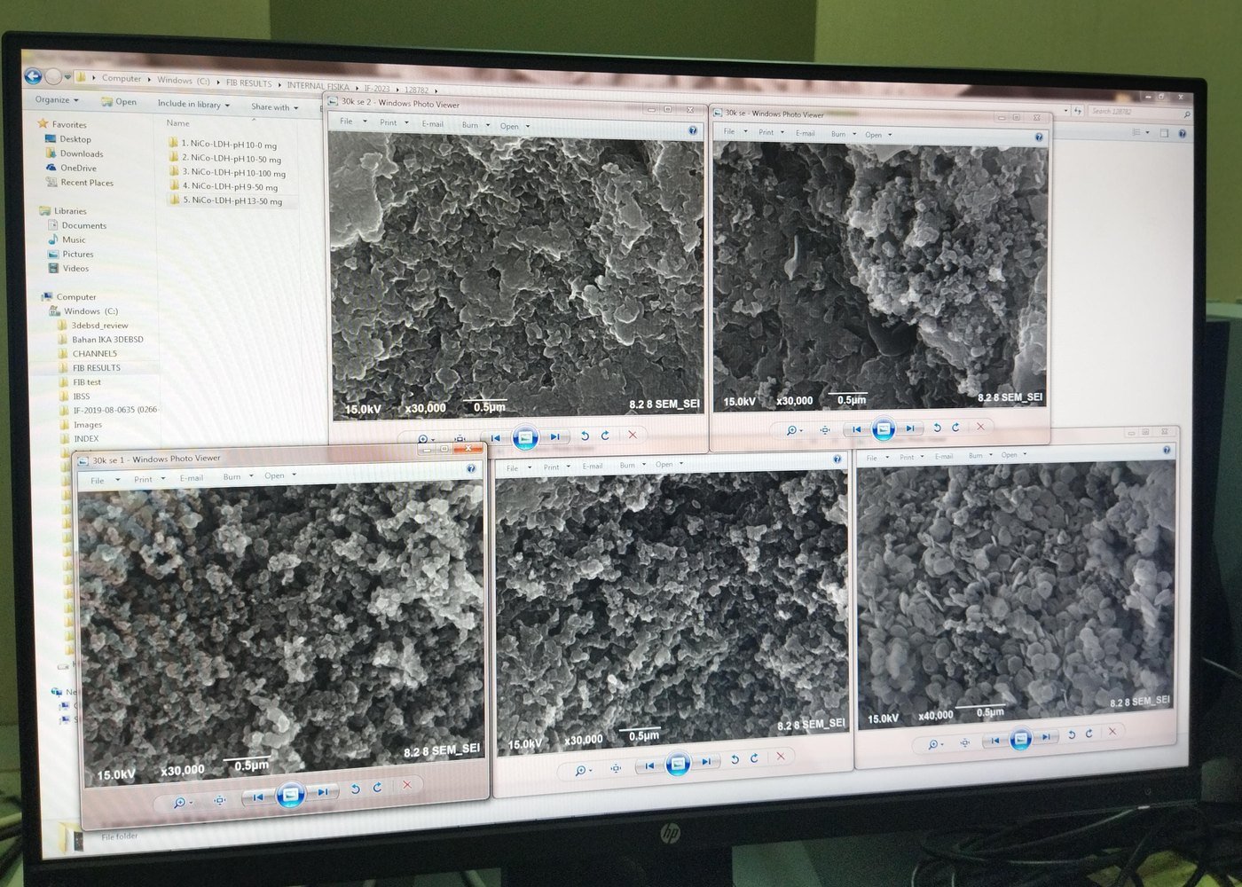
Task: Click the Open button in Explorer toolbar
Action: pyautogui.click(x=120, y=101)
